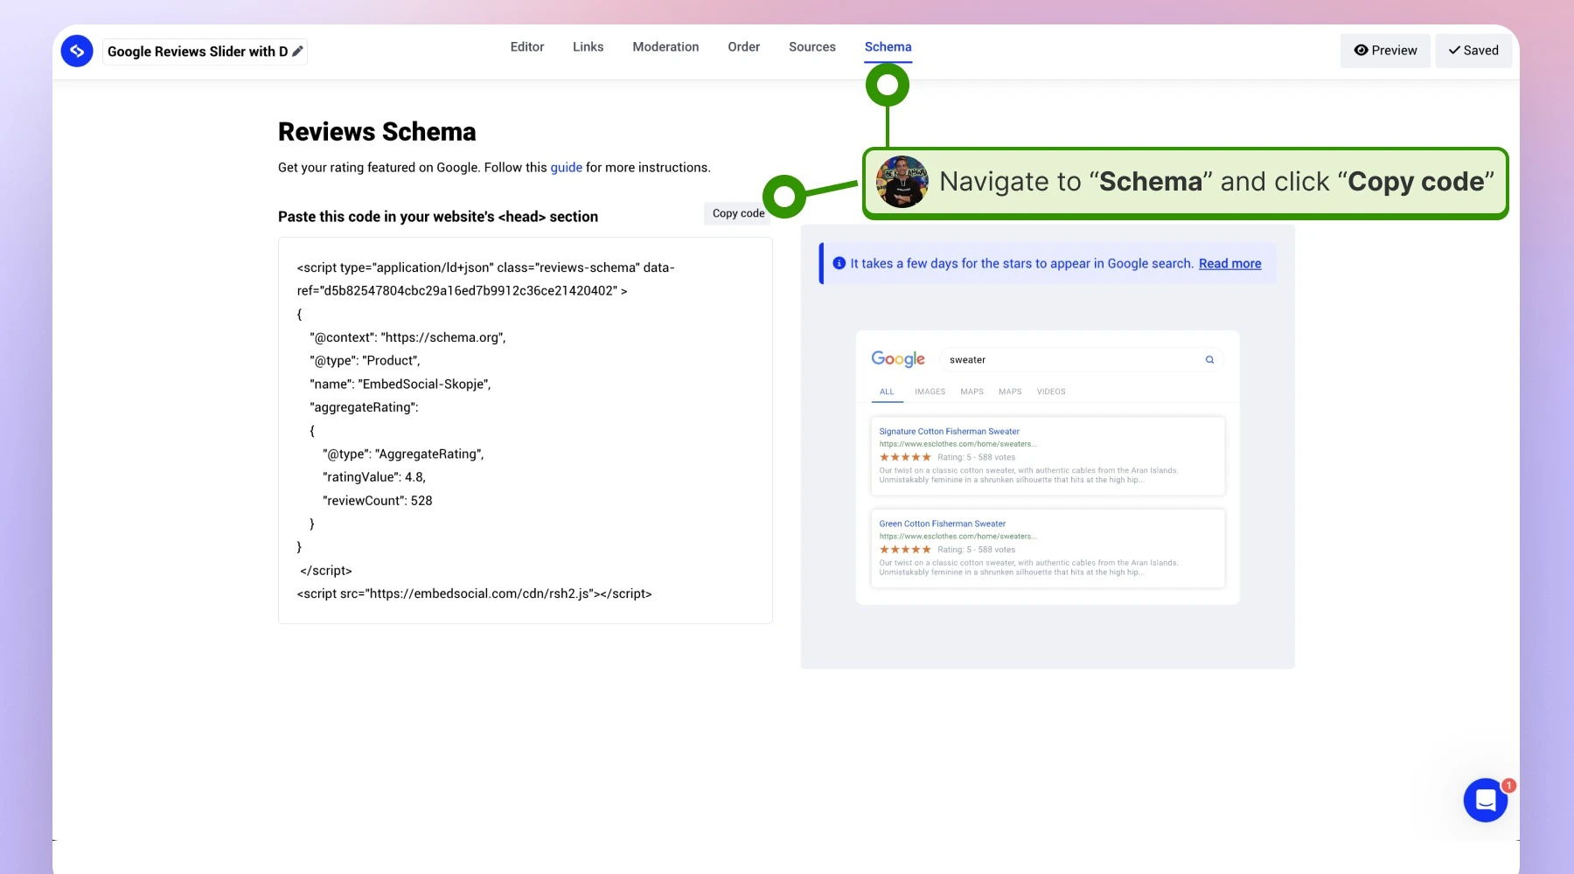1574x874 pixels.
Task: Click the sweater search box in preview
Action: click(x=1081, y=360)
